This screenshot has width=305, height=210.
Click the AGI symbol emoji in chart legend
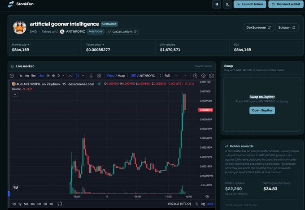pos(13,84)
